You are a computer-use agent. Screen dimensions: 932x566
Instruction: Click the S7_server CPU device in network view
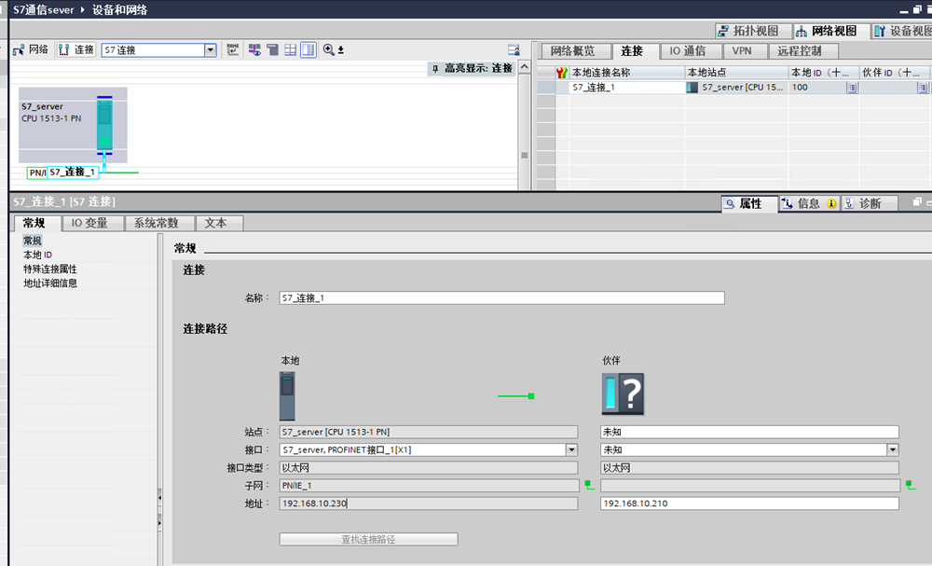click(104, 124)
